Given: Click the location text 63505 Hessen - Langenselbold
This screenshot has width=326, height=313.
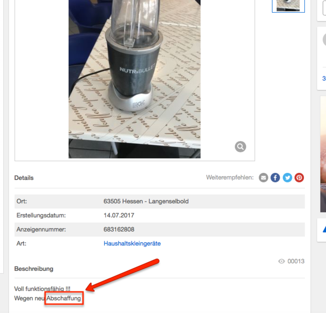Looking at the screenshot, I should pos(146,201).
